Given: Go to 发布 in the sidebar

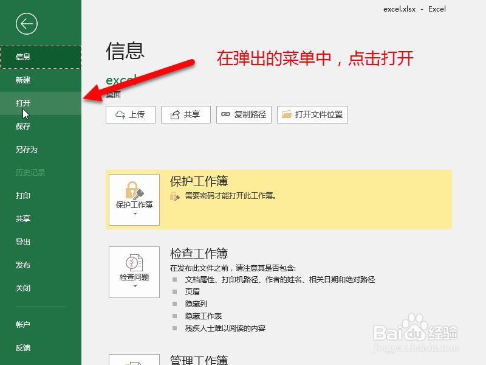Looking at the screenshot, I should click(x=41, y=265).
